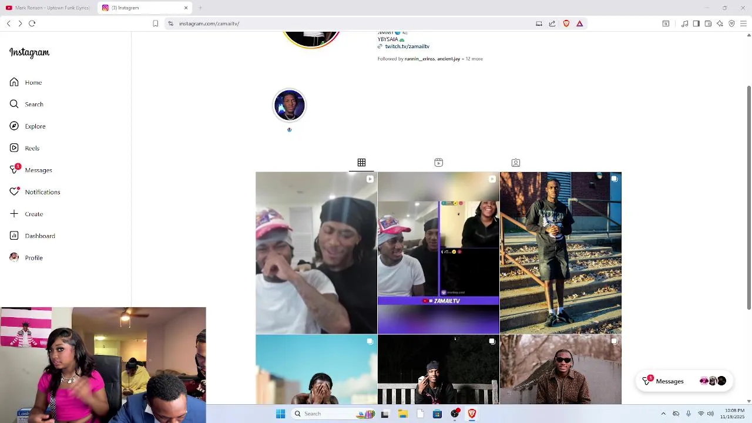Go back in browser history
This screenshot has height=423, width=752.
click(9, 23)
